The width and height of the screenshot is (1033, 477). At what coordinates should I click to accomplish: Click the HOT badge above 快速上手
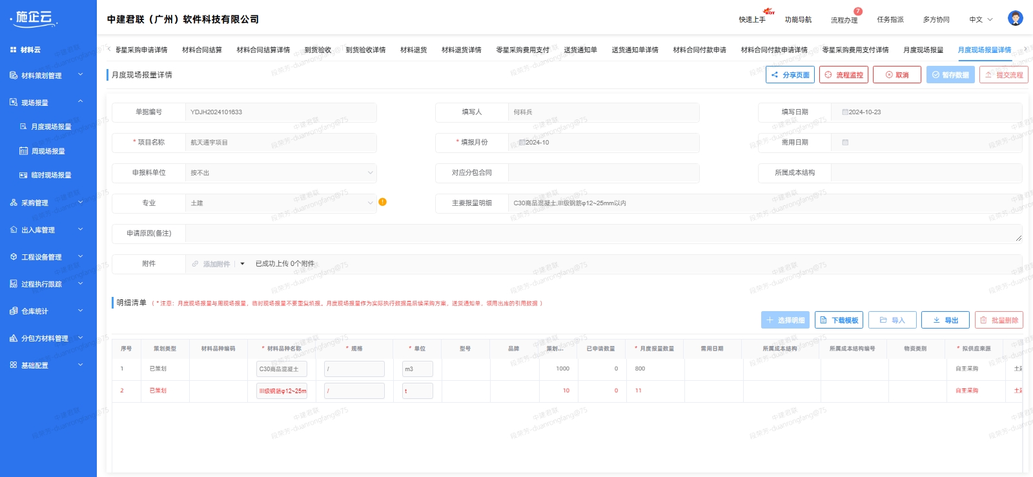(x=769, y=12)
